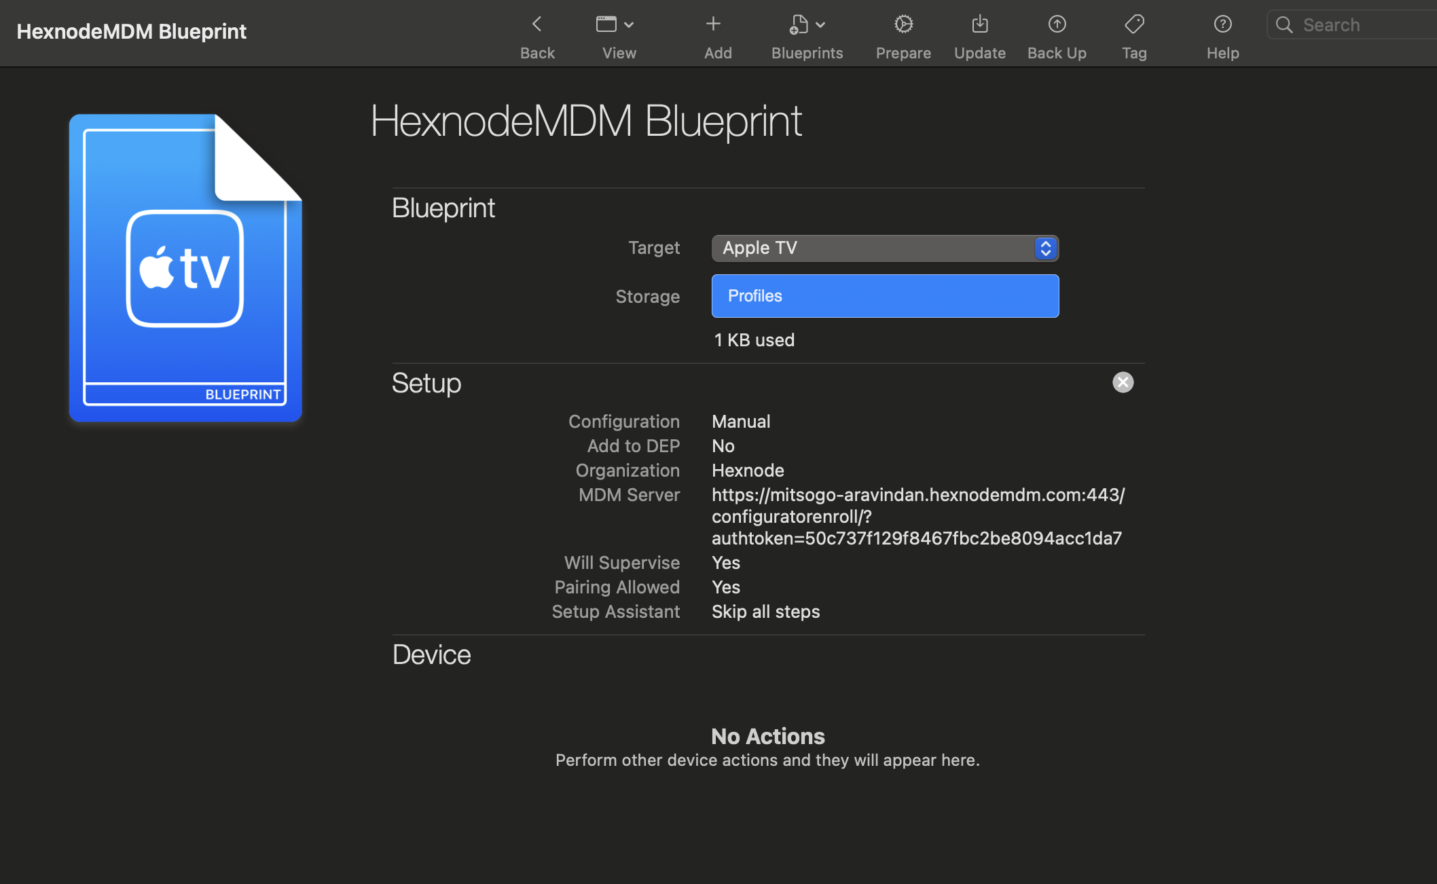Select the Profiles storage bar

(x=885, y=296)
